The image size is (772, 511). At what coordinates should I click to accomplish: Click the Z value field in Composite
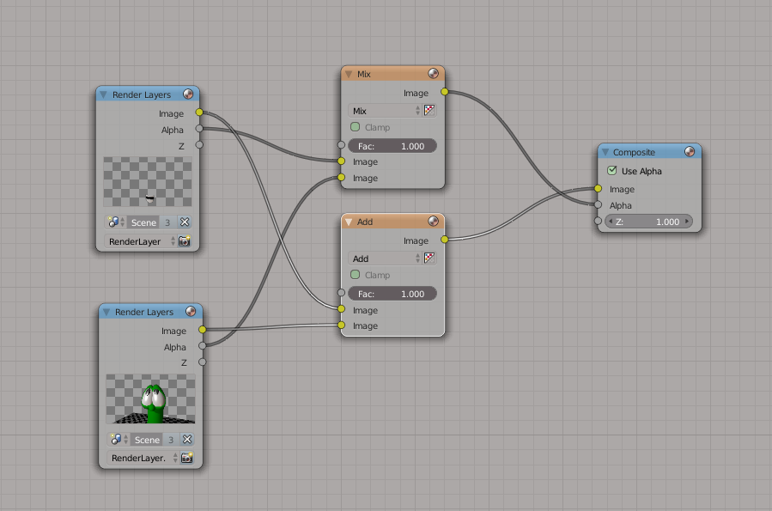point(649,222)
